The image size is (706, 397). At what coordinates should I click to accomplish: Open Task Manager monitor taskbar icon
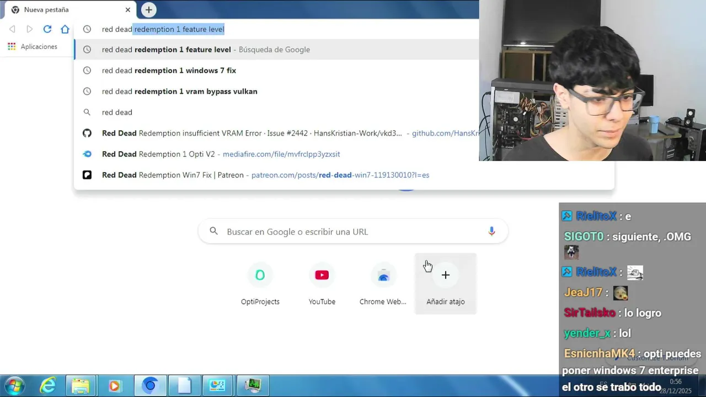[x=253, y=385]
